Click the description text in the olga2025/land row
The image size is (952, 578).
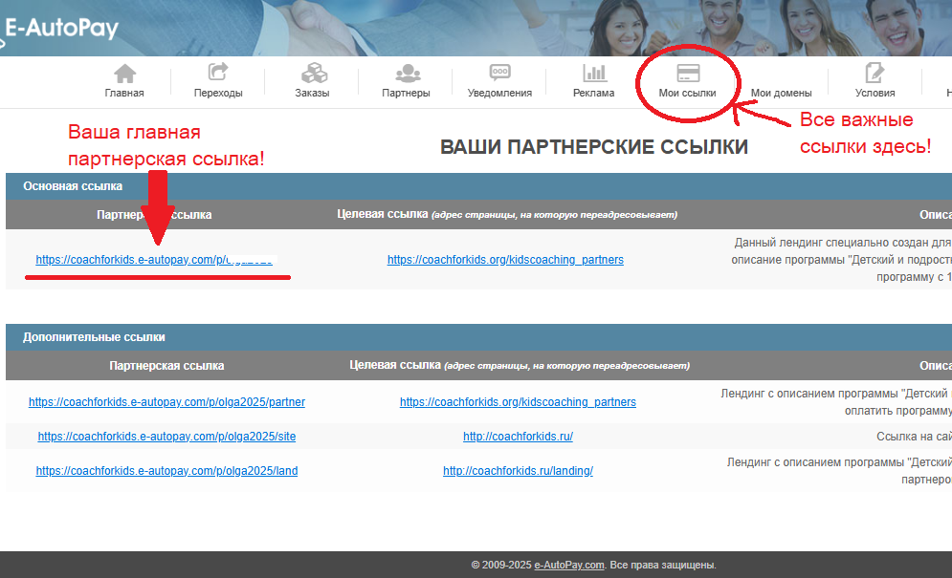839,471
